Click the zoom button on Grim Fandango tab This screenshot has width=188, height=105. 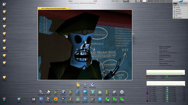tap(69, 8)
